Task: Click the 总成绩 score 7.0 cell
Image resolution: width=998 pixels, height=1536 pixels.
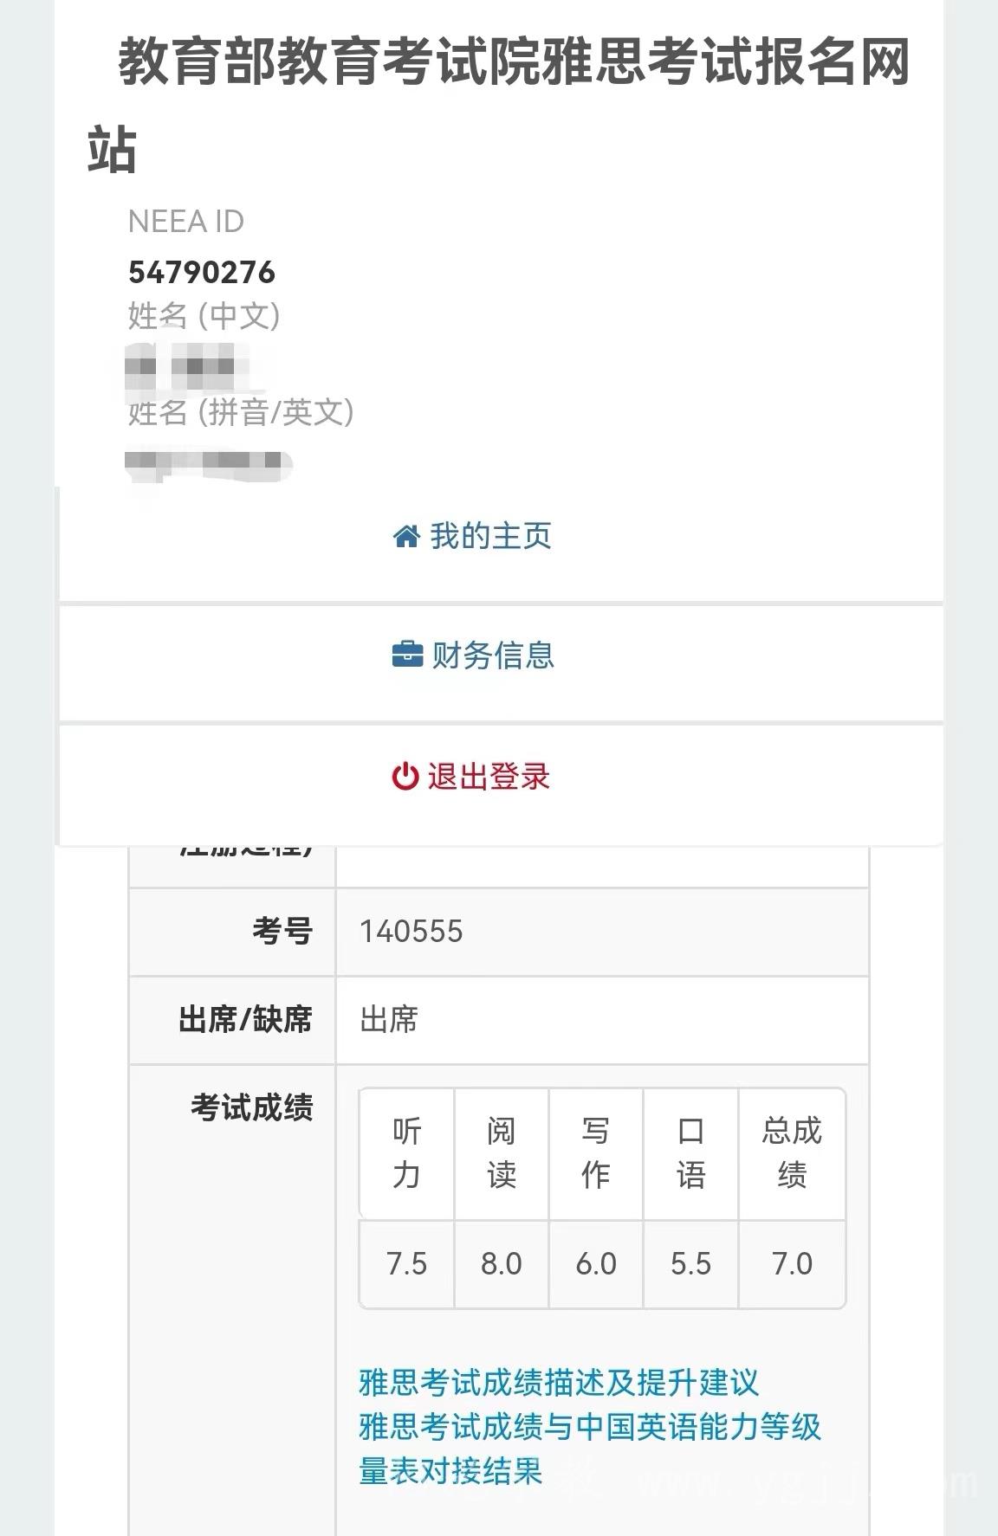Action: coord(792,1264)
